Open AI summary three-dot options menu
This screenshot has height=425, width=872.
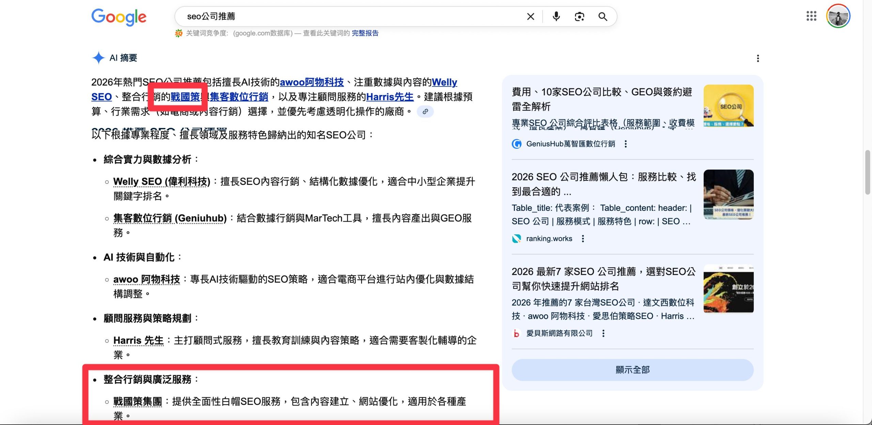pyautogui.click(x=758, y=58)
